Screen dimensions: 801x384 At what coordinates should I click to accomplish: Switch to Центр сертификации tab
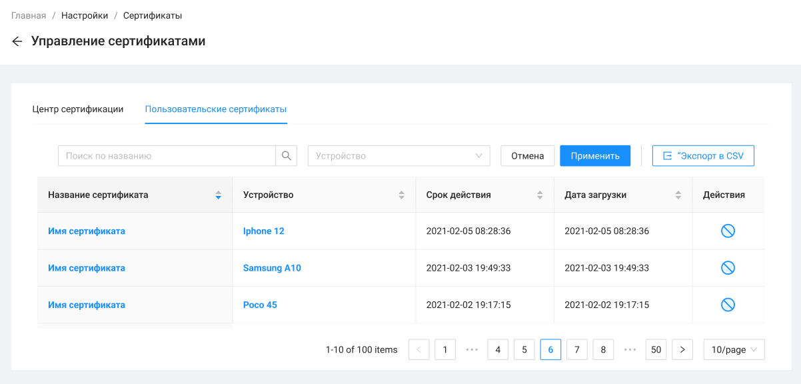point(78,109)
